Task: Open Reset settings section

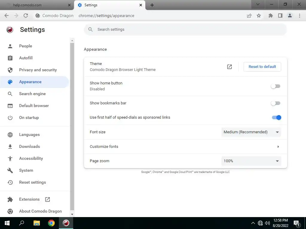Action: (35, 182)
